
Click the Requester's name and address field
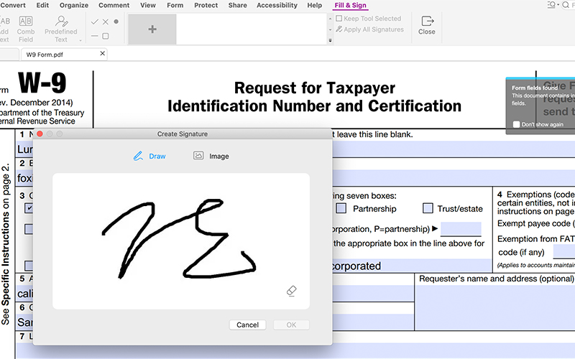tap(495, 308)
